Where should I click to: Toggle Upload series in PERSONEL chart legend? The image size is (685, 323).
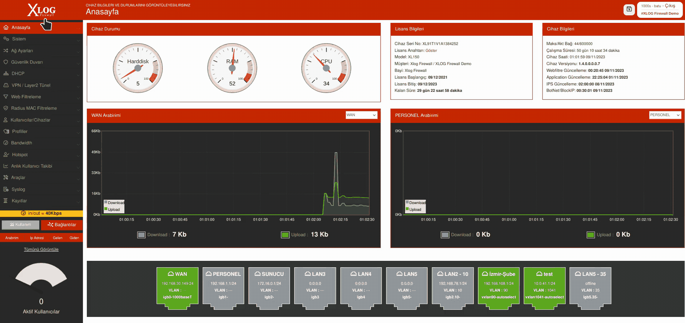413,209
